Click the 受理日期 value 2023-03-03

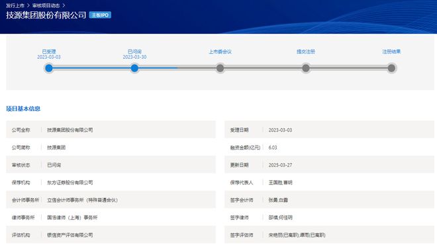(280, 130)
